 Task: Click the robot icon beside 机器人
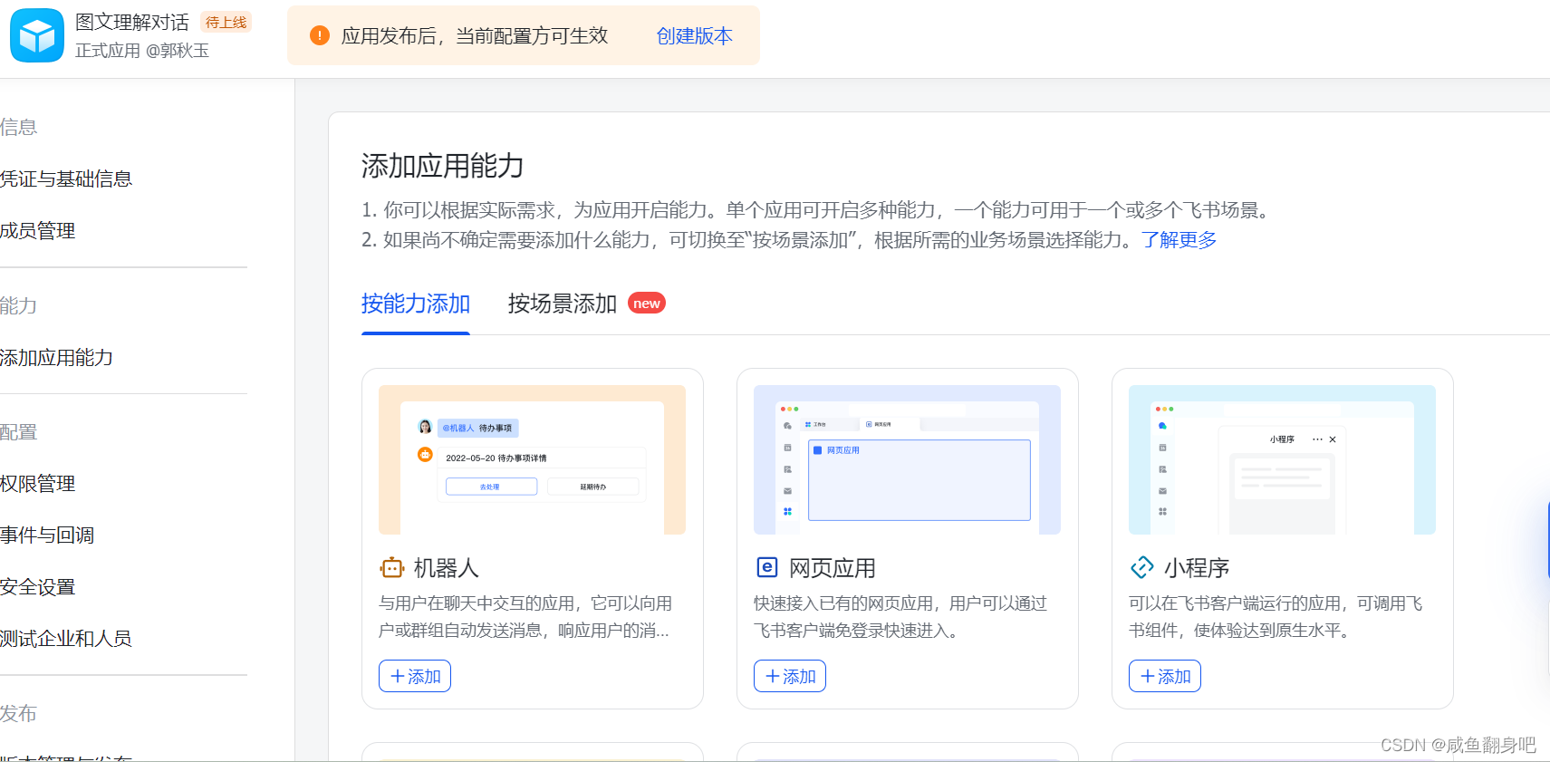tap(392, 567)
